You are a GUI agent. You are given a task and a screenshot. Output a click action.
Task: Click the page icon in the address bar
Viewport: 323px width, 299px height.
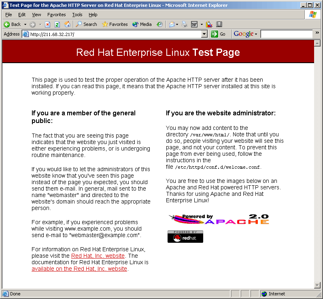25,34
